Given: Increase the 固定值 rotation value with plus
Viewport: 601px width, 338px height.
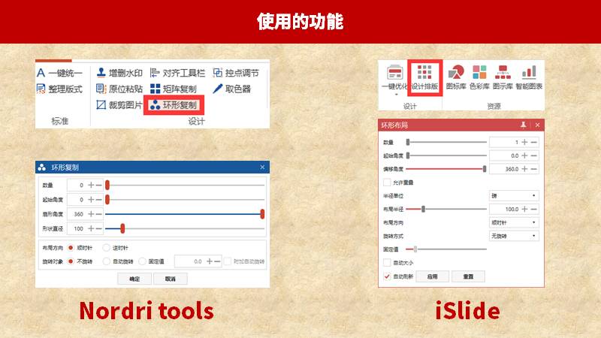Looking at the screenshot, I should [210, 261].
